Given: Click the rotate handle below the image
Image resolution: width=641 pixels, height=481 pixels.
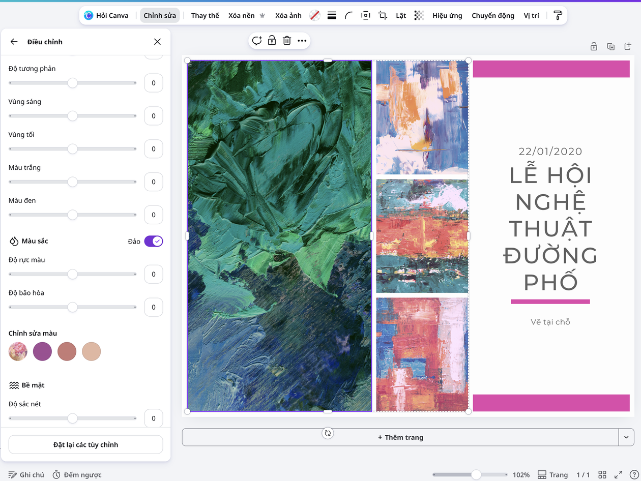Looking at the screenshot, I should [x=328, y=433].
